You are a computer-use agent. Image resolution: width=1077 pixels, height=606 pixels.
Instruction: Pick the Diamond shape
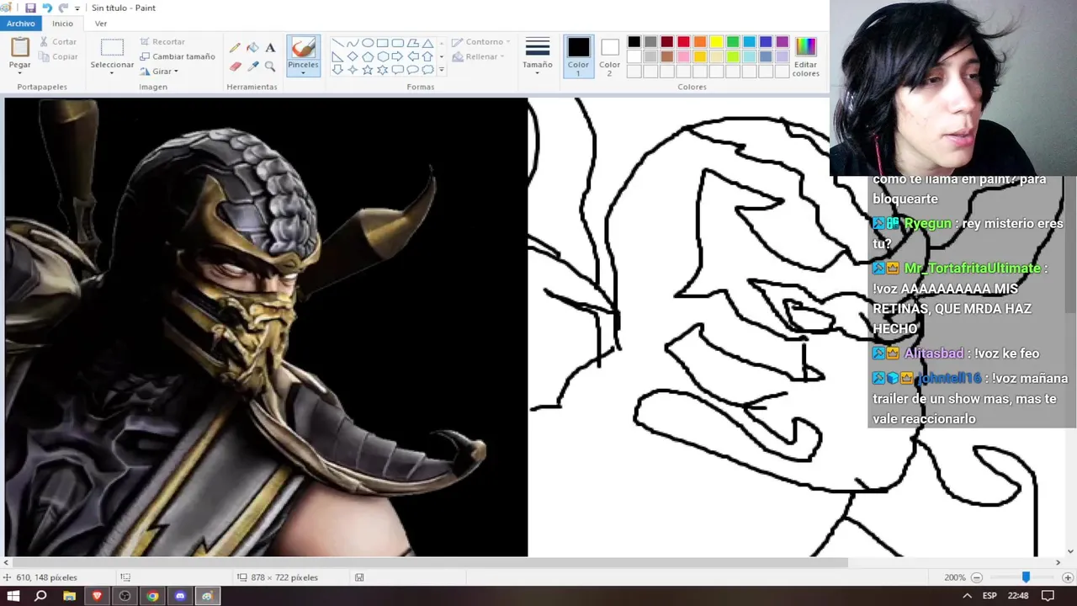[x=353, y=56]
